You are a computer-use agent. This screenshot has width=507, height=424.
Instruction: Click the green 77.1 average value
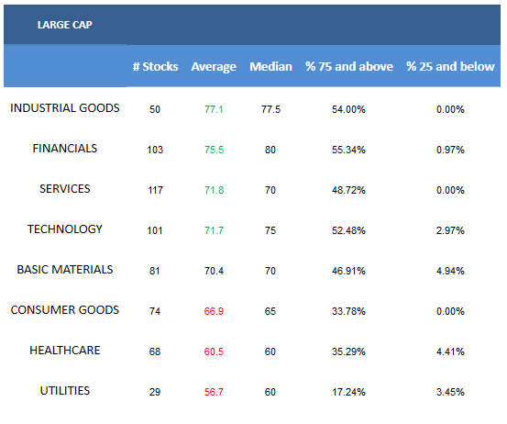(x=214, y=109)
